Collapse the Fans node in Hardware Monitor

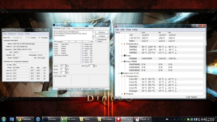click(x=122, y=56)
